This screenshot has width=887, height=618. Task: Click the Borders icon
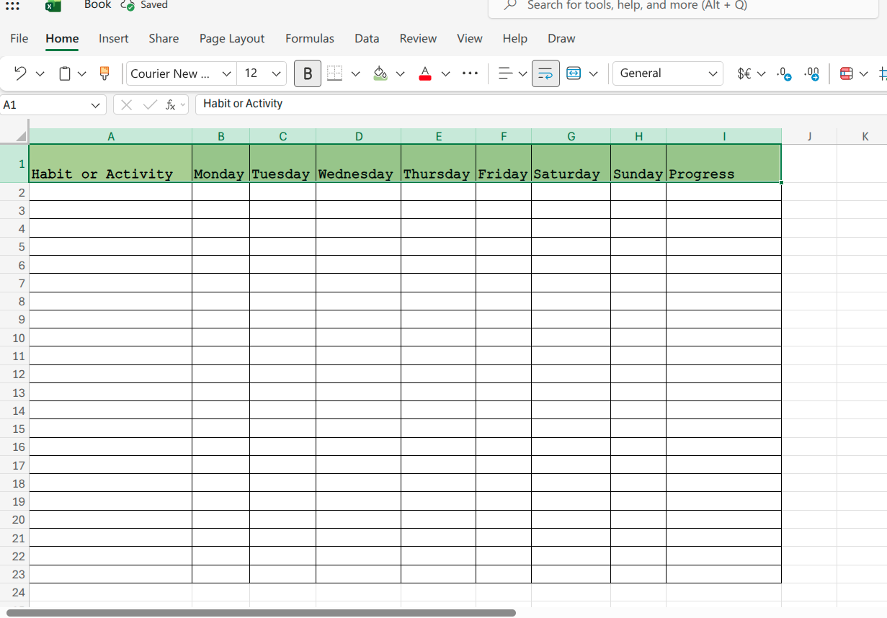334,73
